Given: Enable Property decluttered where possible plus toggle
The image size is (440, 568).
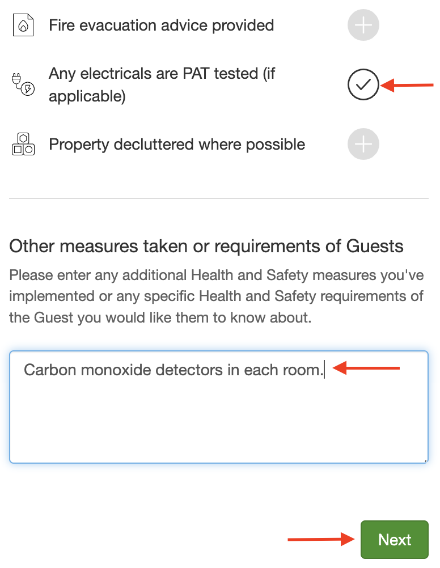Looking at the screenshot, I should 363,144.
